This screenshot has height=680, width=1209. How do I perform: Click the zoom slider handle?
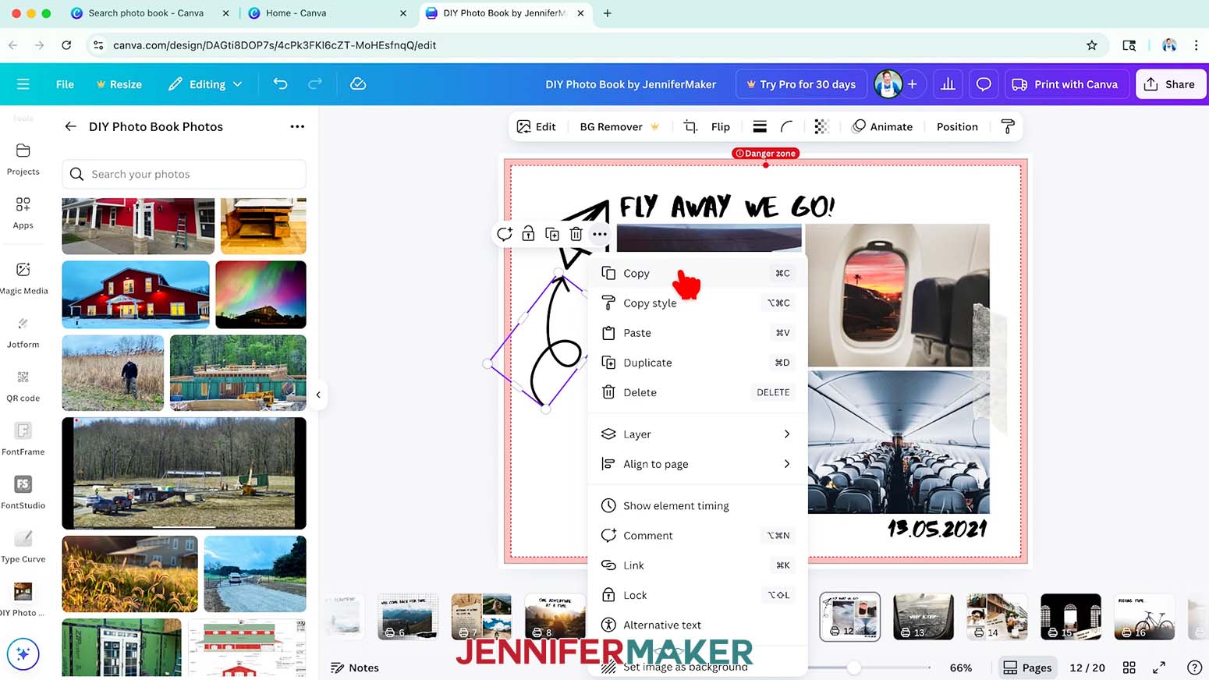coord(854,668)
